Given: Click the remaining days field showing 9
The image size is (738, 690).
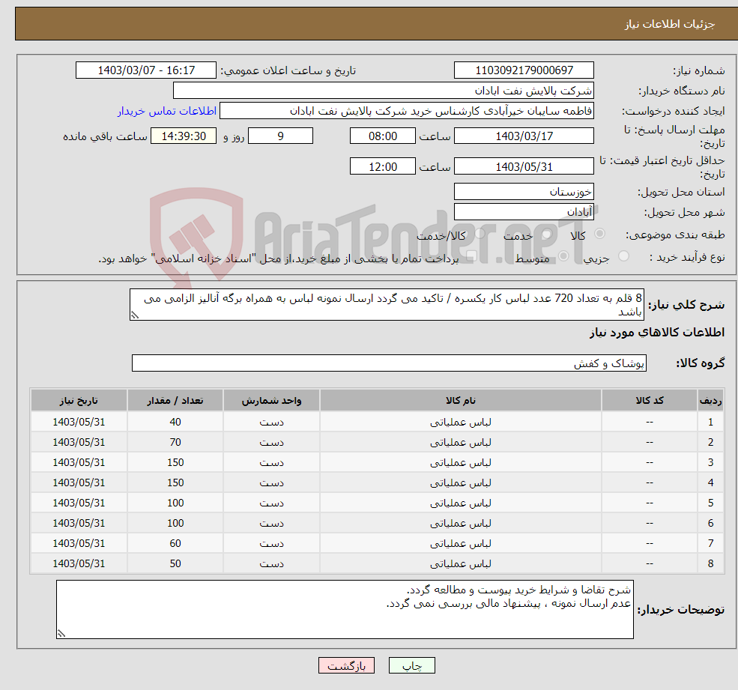Looking at the screenshot, I should tap(280, 136).
